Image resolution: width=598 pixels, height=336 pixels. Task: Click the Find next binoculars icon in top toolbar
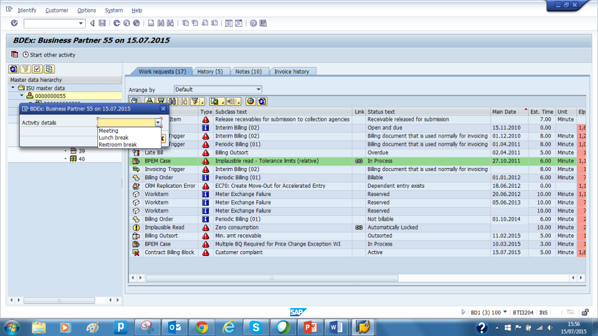coord(170,23)
